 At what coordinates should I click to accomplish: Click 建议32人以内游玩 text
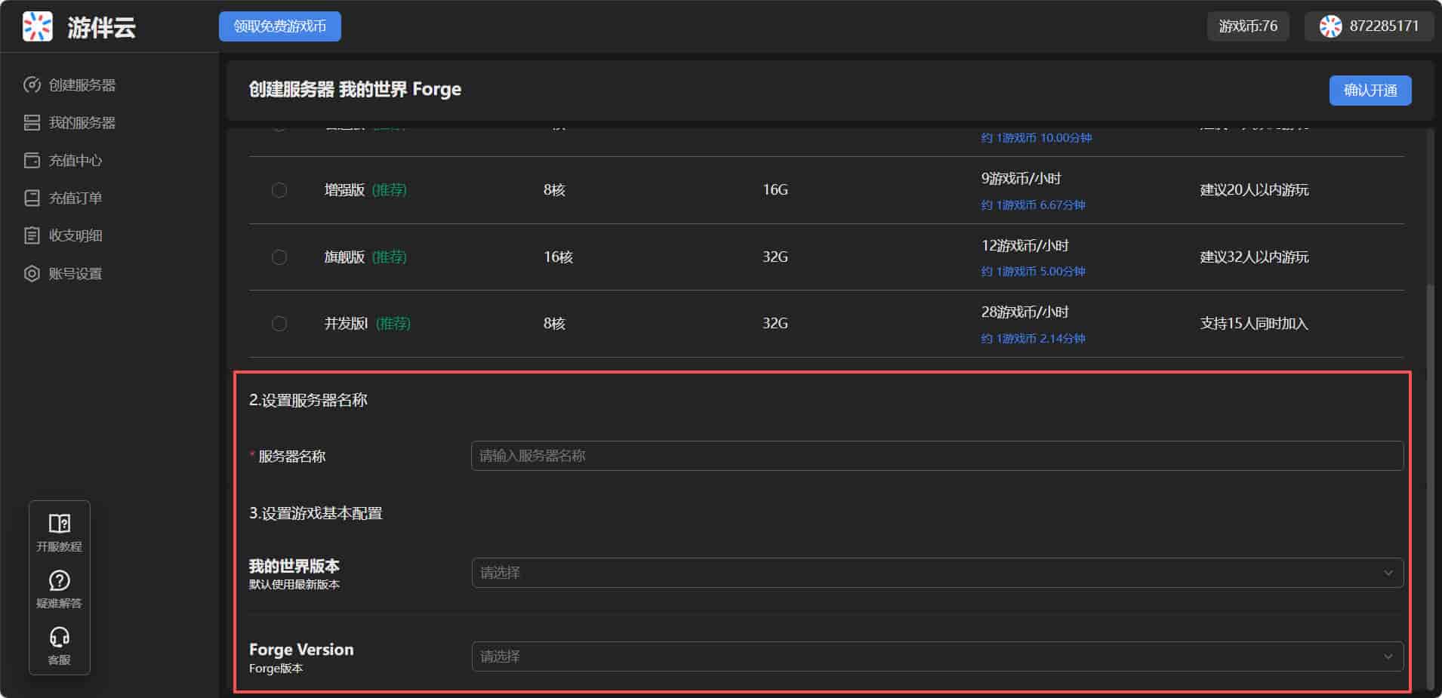point(1254,257)
